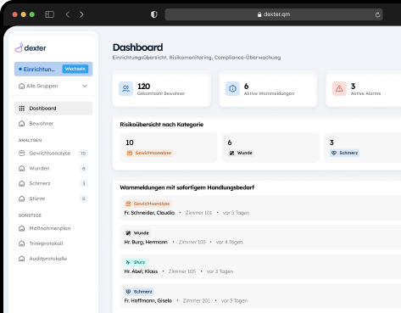The width and height of the screenshot is (401, 313).
Task: Open the Stürze analysis page
Action: click(x=53, y=198)
